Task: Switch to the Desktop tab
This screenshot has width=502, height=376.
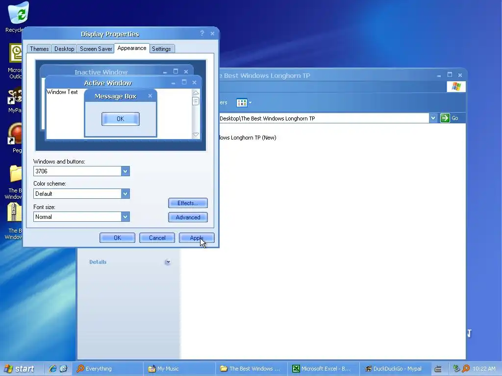Action: [64, 49]
